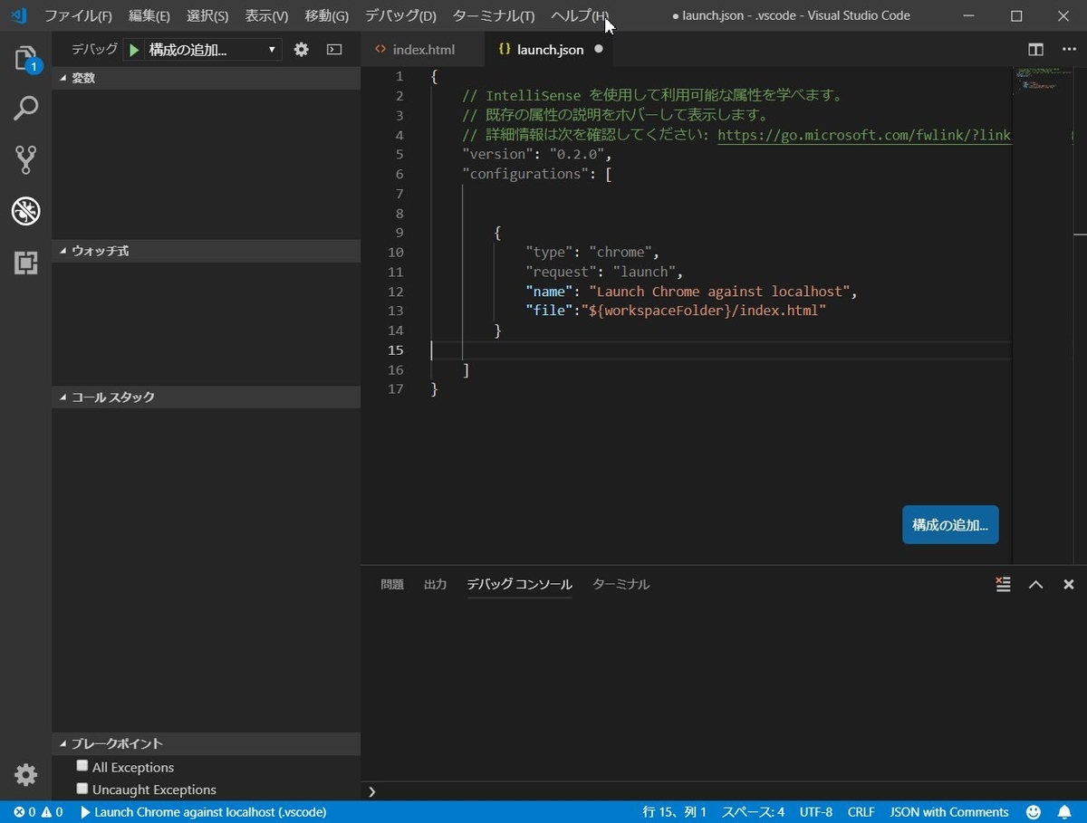The height and width of the screenshot is (823, 1087).
Task: Open the Search view icon
Action: (25, 109)
